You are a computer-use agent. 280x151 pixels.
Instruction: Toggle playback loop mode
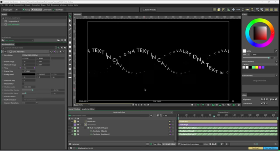(148, 105)
